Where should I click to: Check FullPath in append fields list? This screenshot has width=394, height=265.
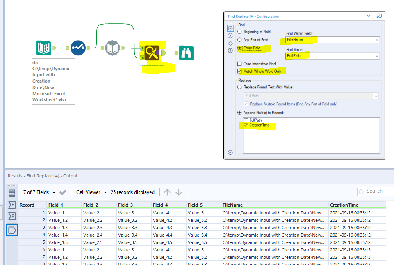246,120
